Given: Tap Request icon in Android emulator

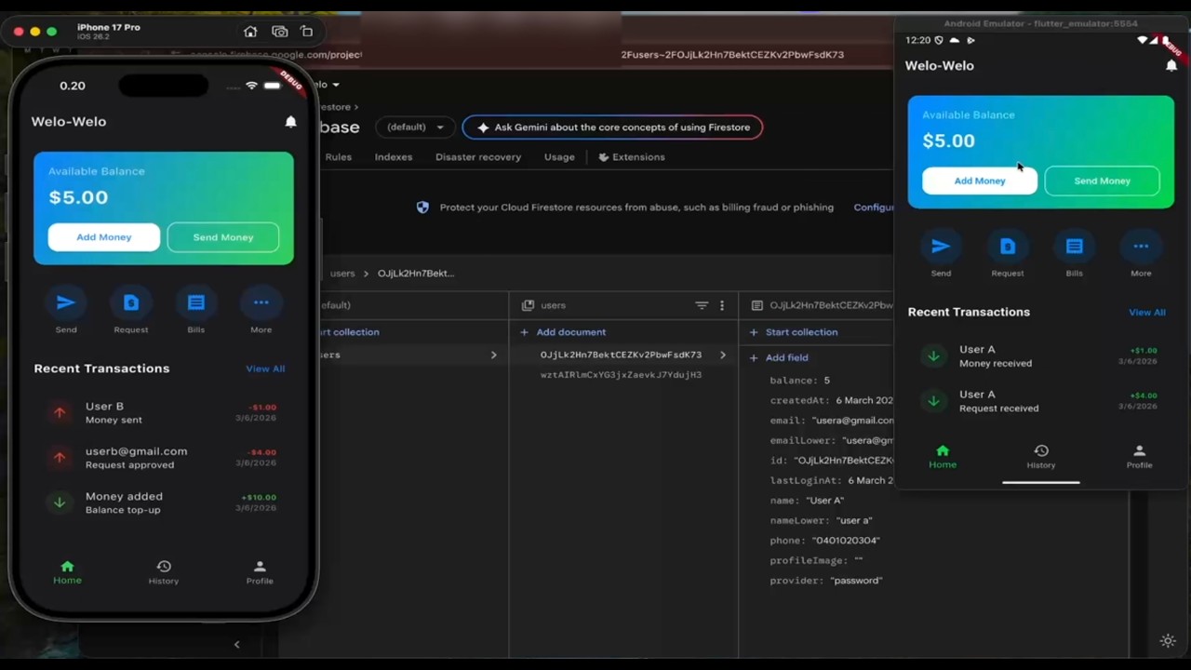Looking at the screenshot, I should 1008,247.
